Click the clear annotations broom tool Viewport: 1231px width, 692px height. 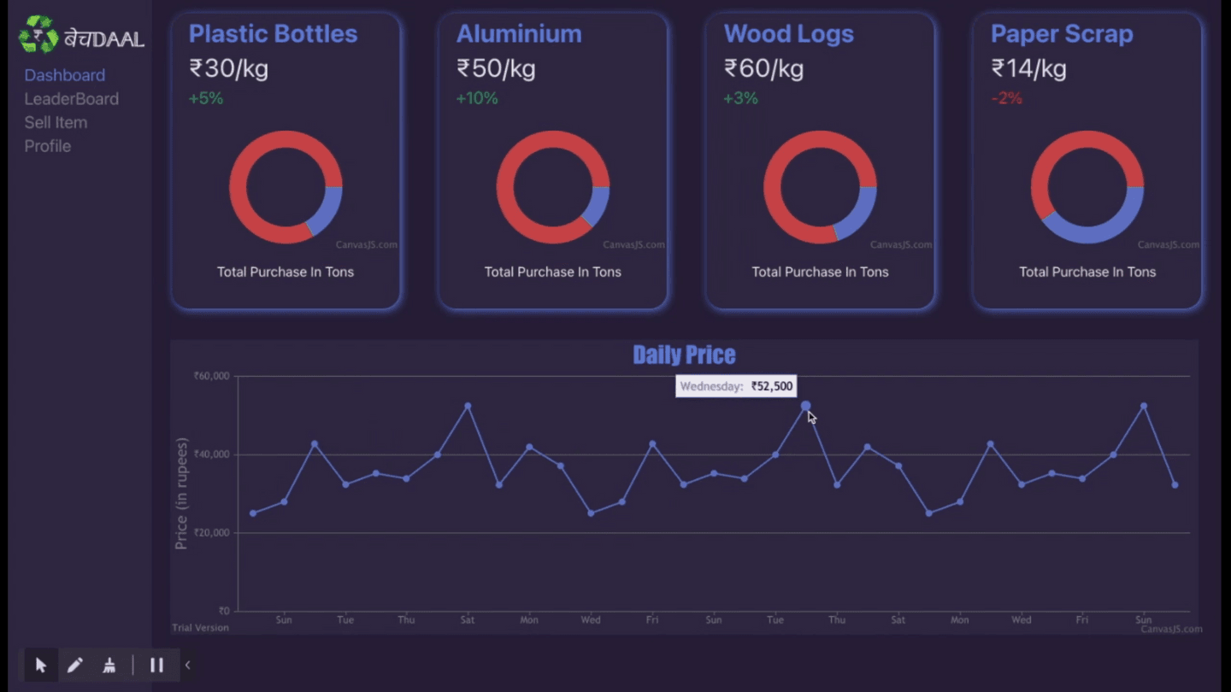[109, 665]
